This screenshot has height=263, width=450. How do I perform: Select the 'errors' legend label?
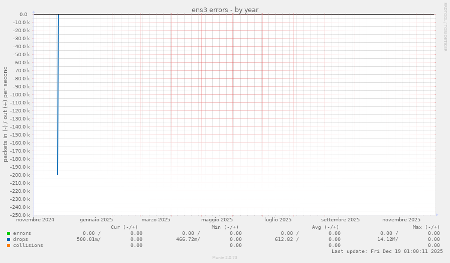(x=22, y=233)
